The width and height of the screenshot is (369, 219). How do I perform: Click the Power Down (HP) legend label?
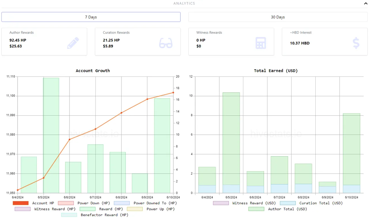pyautogui.click(x=94, y=203)
